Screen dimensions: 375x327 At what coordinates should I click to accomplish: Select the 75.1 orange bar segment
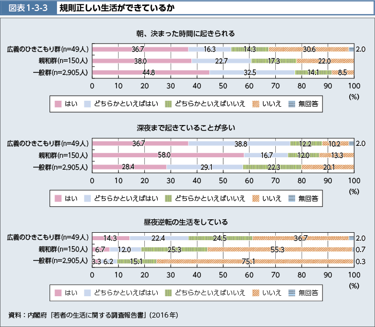[x=254, y=261]
